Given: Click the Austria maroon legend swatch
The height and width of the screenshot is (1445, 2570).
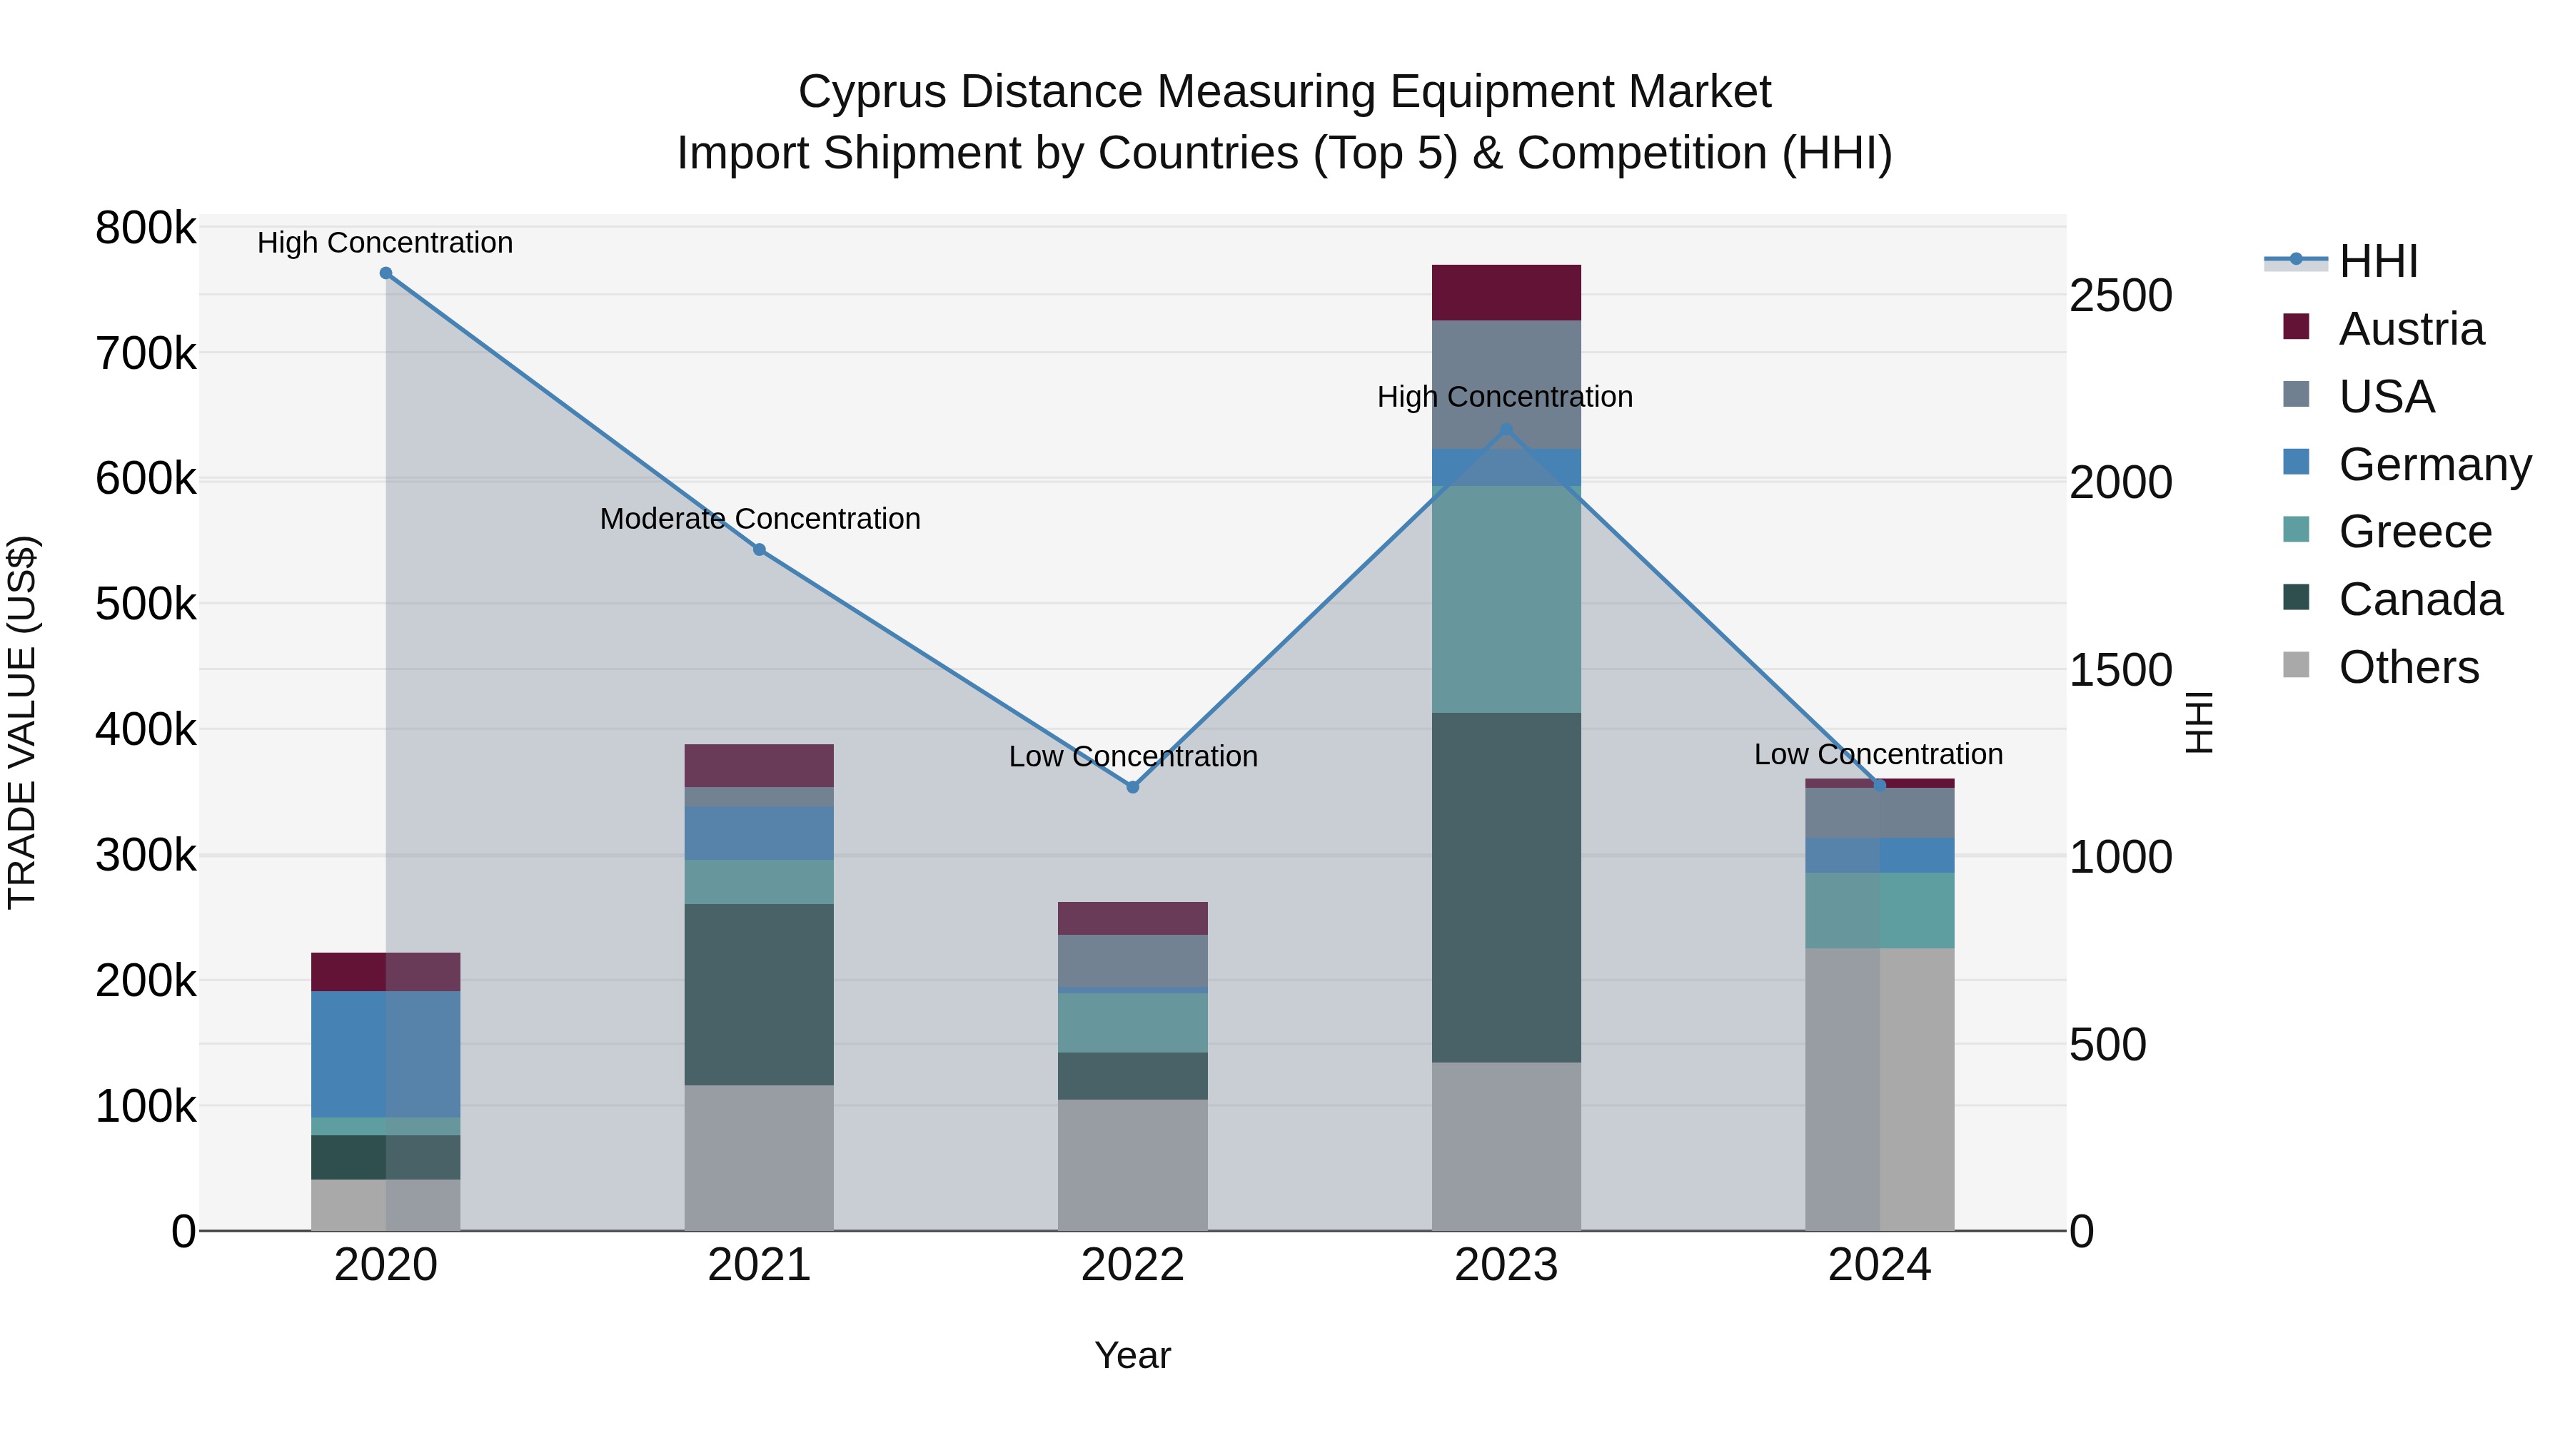Looking at the screenshot, I should tap(2296, 326).
